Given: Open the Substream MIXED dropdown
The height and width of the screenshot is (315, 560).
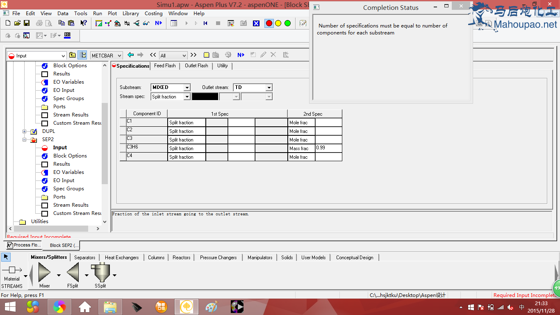Looking at the screenshot, I should tap(187, 87).
